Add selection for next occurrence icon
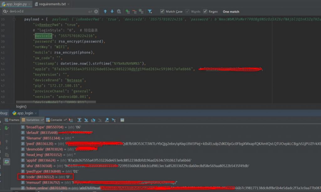The width and height of the screenshot is (321, 192). (128, 12)
